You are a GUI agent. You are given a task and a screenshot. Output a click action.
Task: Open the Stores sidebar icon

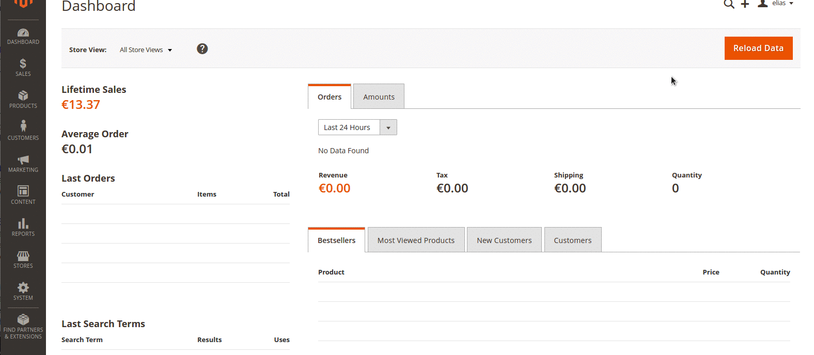(23, 256)
